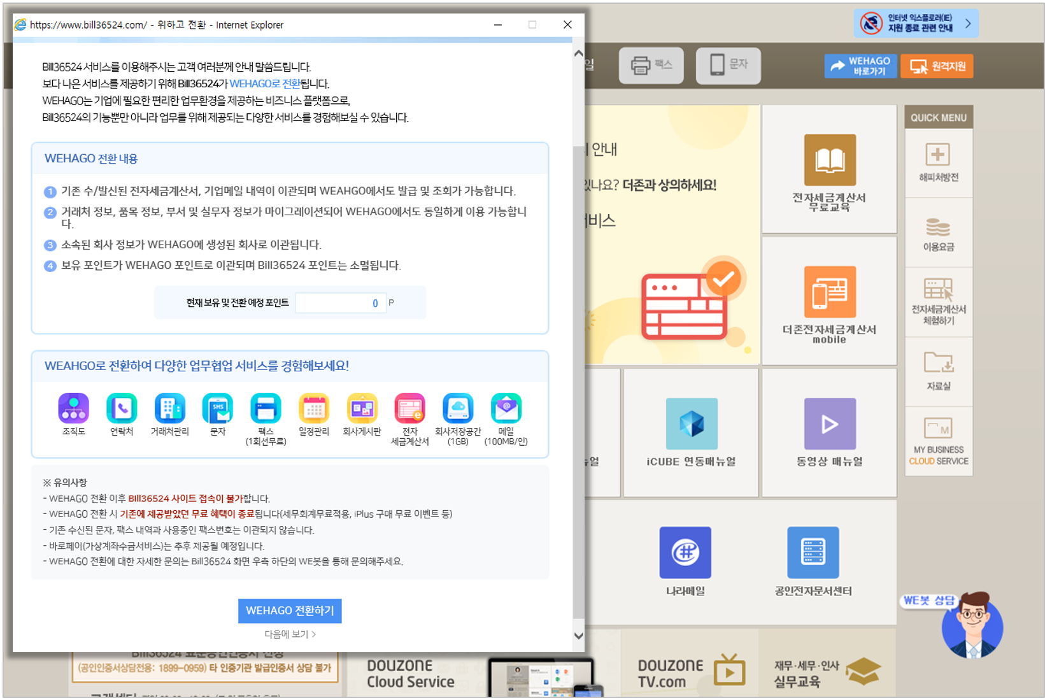Open the 나라메일 tile icon
Viewport: 1045px width, 698px height.
[x=685, y=552]
